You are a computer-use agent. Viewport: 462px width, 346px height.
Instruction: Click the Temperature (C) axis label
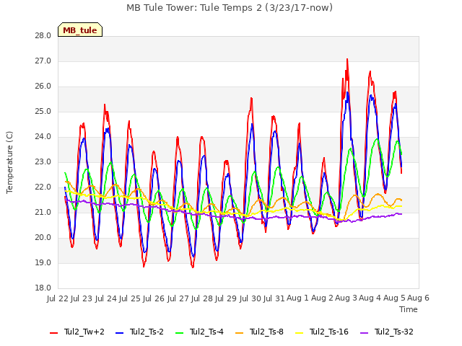coord(9,162)
